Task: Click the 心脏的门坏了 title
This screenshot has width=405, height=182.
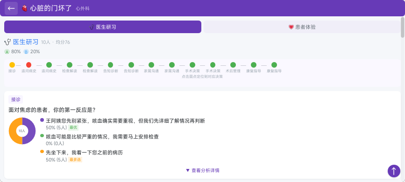Action: pyautogui.click(x=51, y=8)
